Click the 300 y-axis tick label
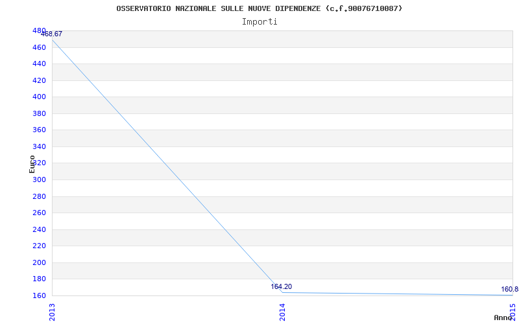Image resolution: width=519 pixels, height=324 pixels. (x=39, y=180)
